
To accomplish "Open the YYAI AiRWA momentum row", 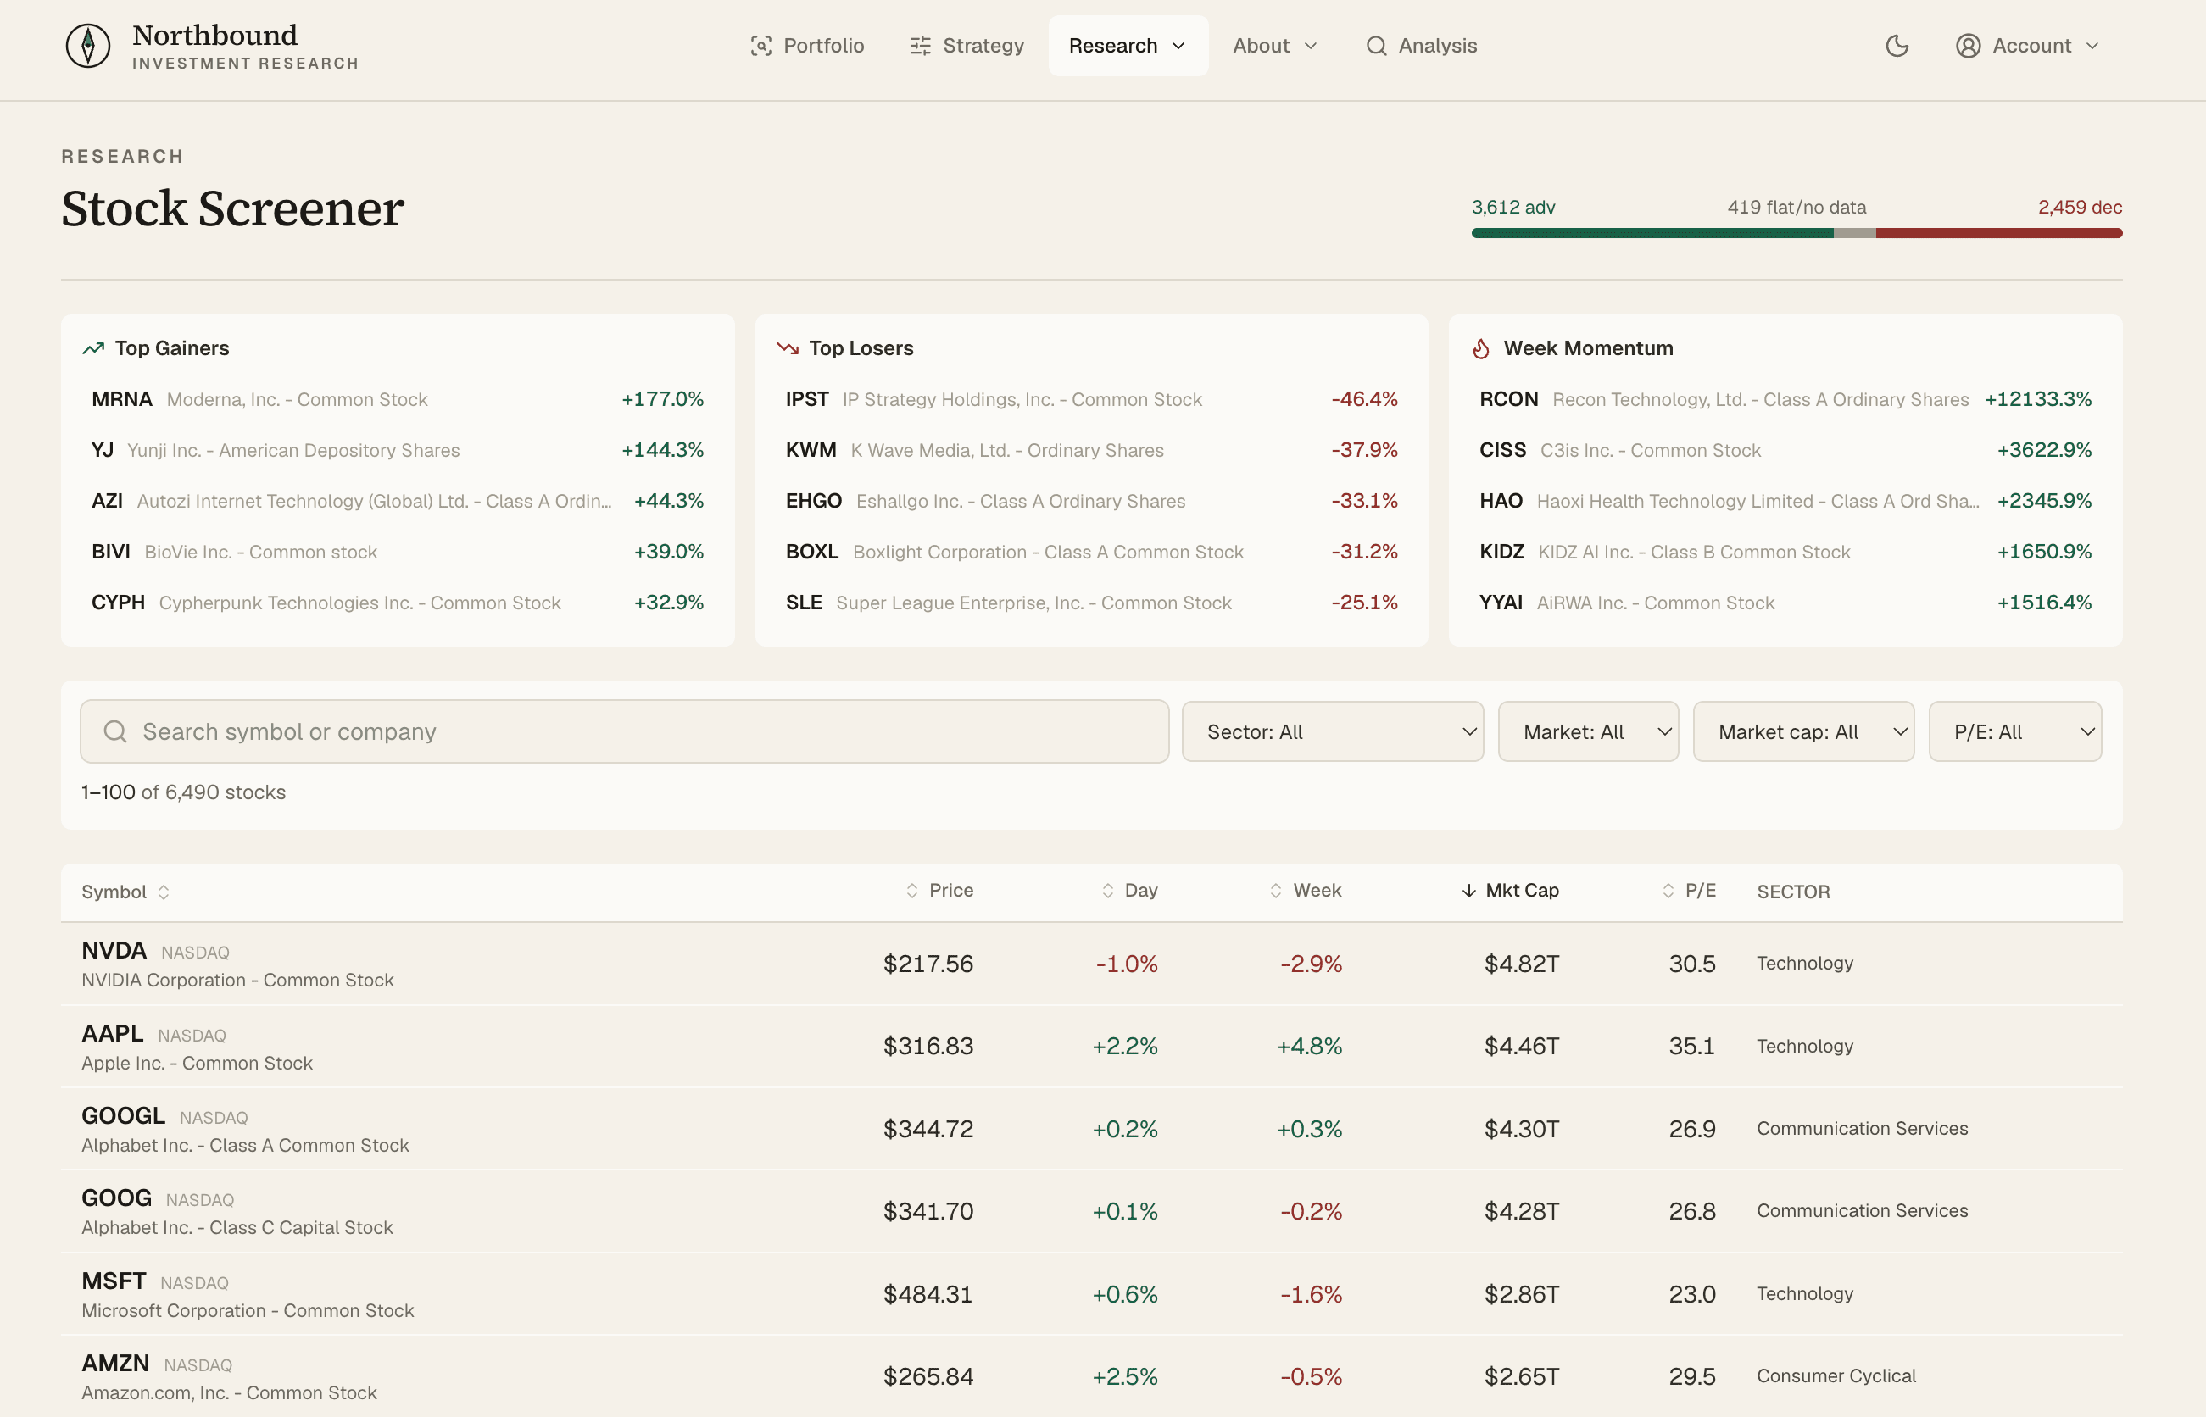I will (1785, 603).
